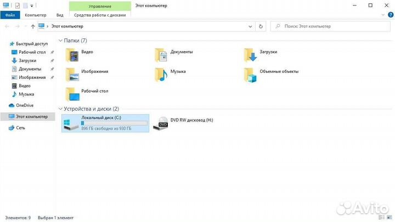The width and height of the screenshot is (395, 222).
Task: Click the Элементов: 9 status text
Action: 18,218
